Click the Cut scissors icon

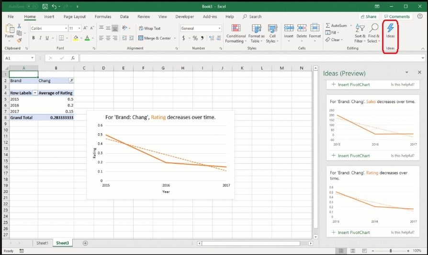coord(19,26)
